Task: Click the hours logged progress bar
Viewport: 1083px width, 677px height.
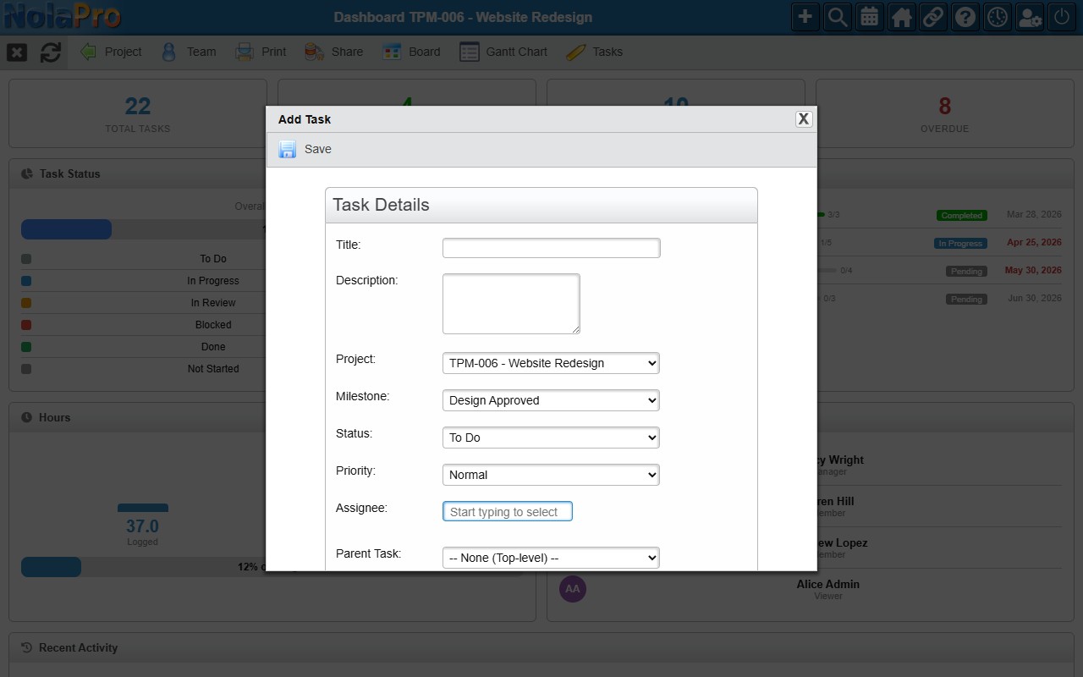Action: [143, 567]
